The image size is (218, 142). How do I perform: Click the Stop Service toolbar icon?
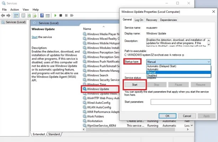coord(61,16)
